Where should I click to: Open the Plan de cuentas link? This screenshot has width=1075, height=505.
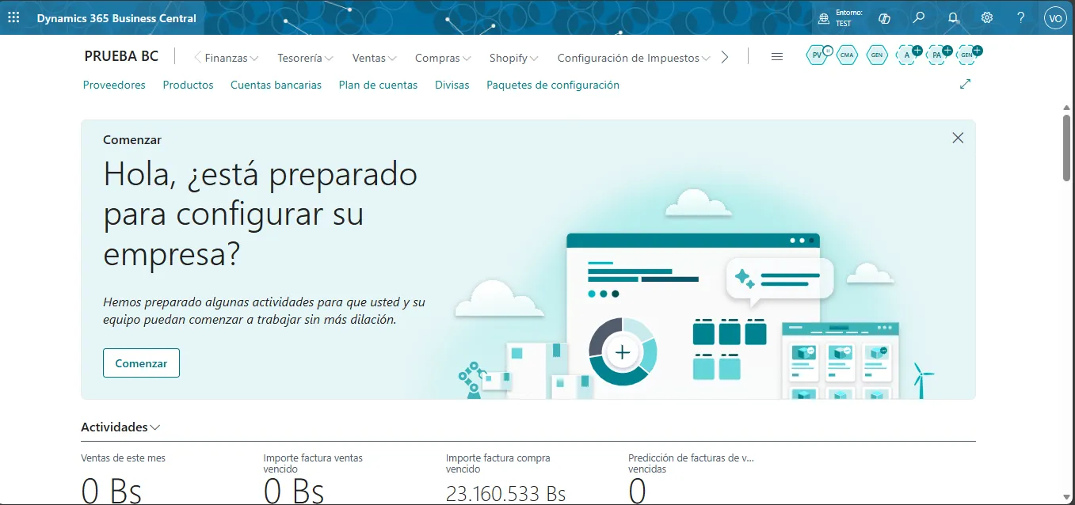[x=378, y=85]
